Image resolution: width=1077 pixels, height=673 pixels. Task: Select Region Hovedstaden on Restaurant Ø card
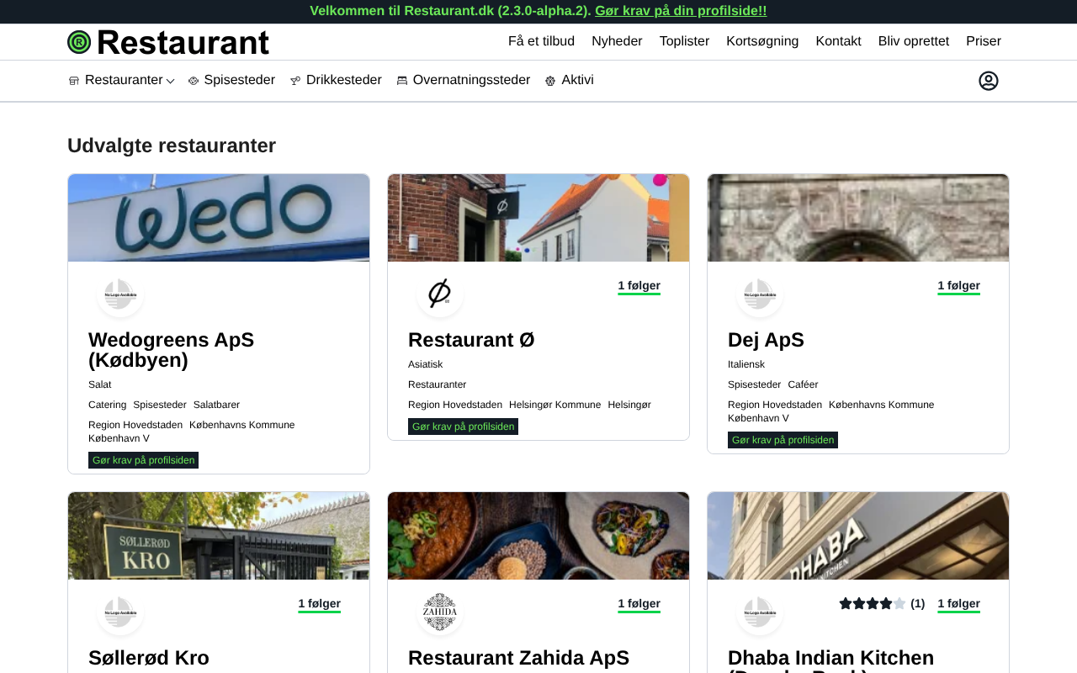[x=455, y=405]
